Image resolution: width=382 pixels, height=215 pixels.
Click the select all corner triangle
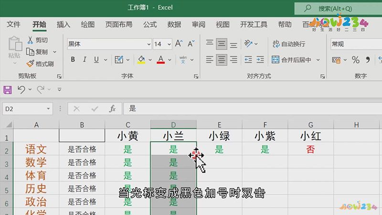(9, 125)
